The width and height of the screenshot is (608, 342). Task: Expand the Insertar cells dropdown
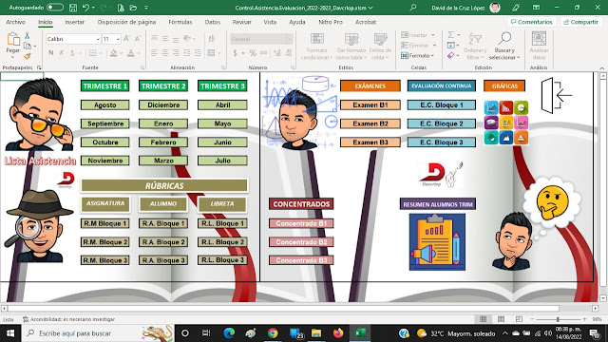(433, 35)
